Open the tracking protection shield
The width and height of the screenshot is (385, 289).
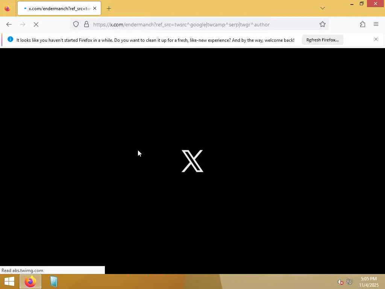pyautogui.click(x=76, y=24)
